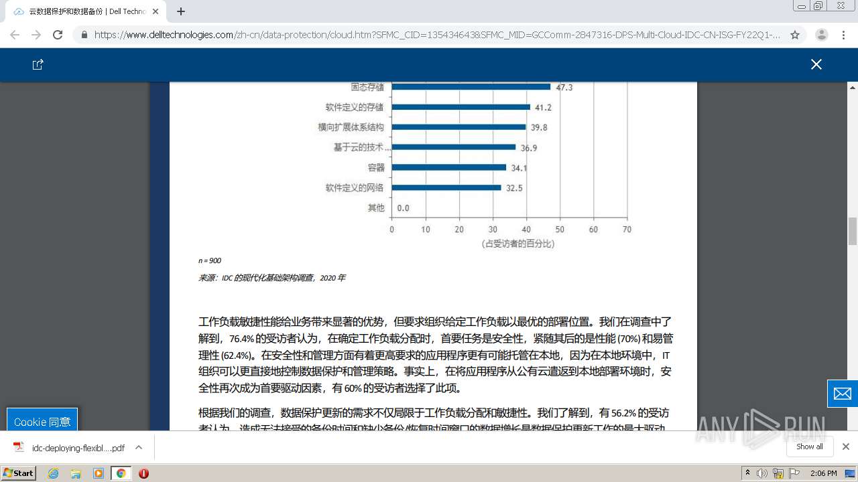Go back to previous page

15,35
